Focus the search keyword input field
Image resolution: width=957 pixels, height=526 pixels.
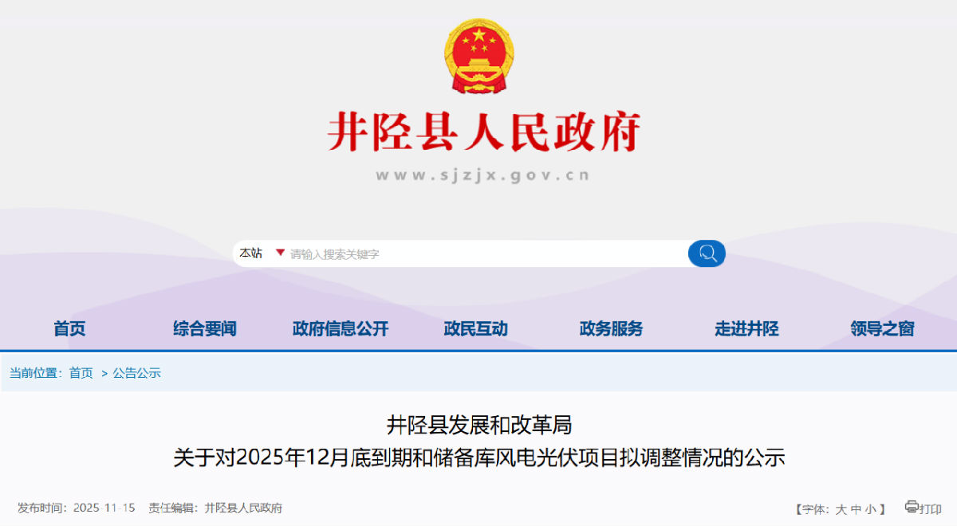pyautogui.click(x=486, y=254)
